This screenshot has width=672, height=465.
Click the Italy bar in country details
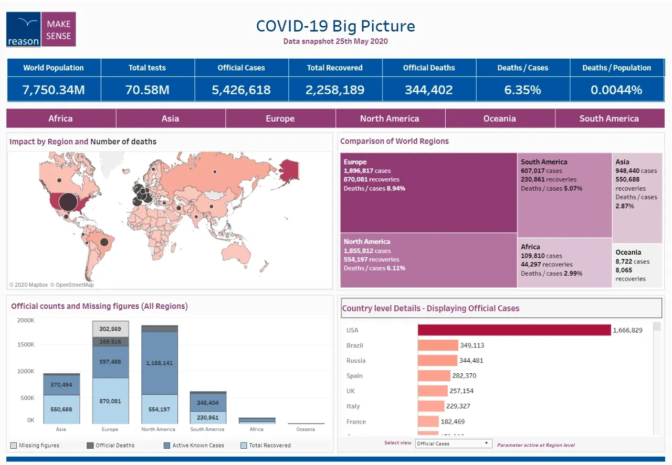(431, 406)
